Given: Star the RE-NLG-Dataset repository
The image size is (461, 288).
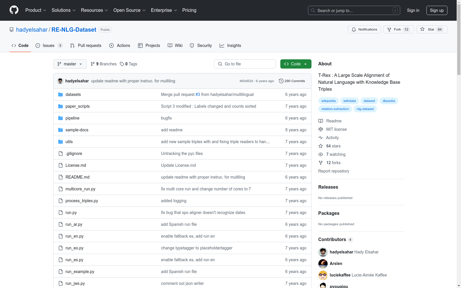Looking at the screenshot, I should 432,29.
